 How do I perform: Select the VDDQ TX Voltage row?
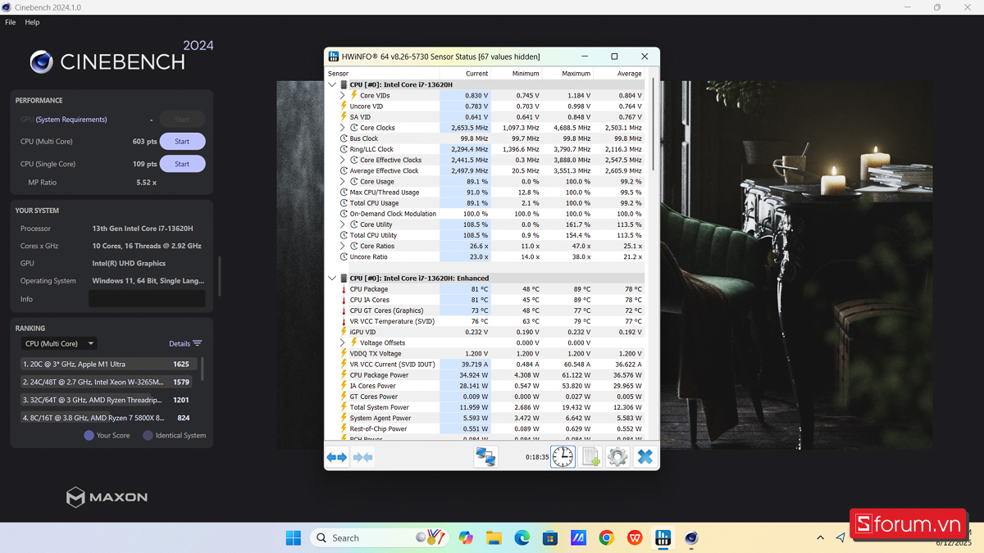pos(485,353)
